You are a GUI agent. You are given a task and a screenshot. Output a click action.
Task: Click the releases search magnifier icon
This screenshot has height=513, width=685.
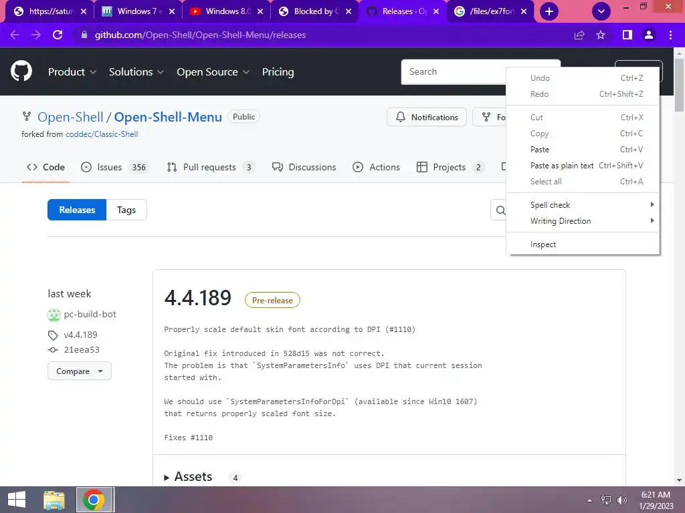(x=500, y=210)
